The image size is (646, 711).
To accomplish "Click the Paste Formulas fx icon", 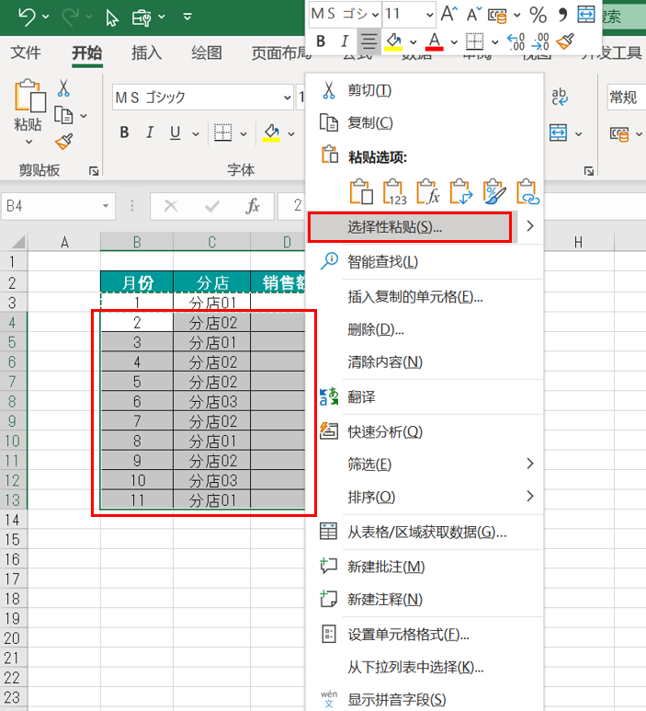I will (x=427, y=192).
